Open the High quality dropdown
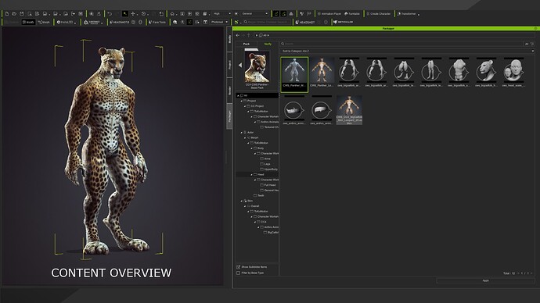The height and width of the screenshot is (303, 540). [x=221, y=14]
